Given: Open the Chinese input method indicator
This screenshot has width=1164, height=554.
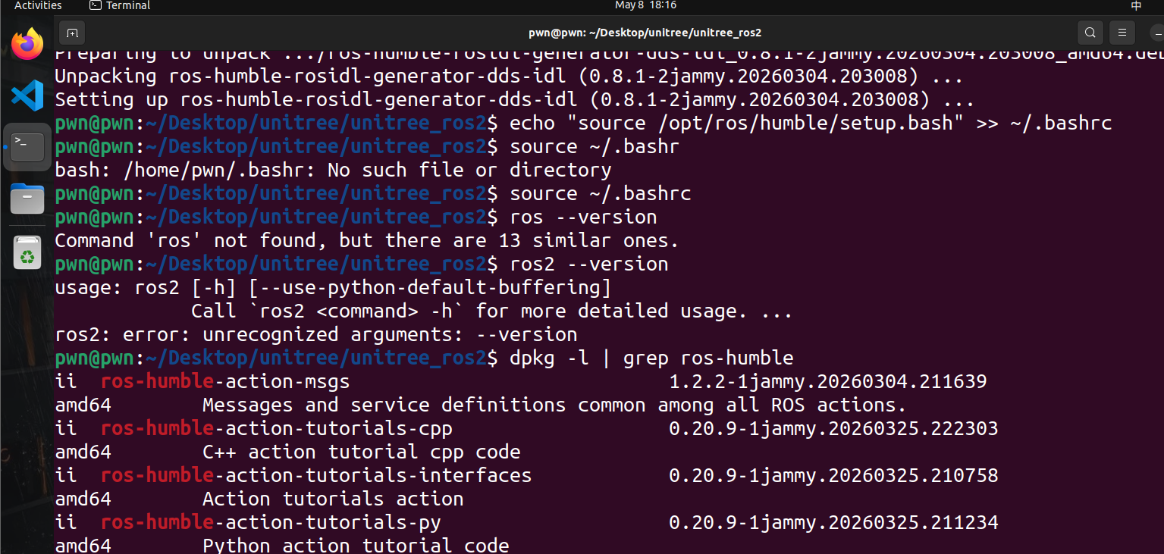Looking at the screenshot, I should (x=1136, y=5).
